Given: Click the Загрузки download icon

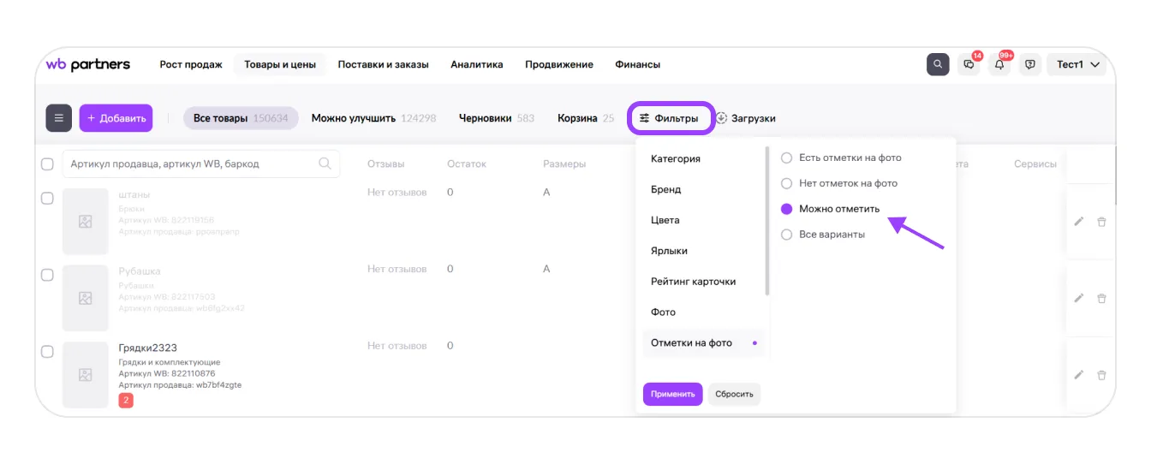Looking at the screenshot, I should (721, 118).
